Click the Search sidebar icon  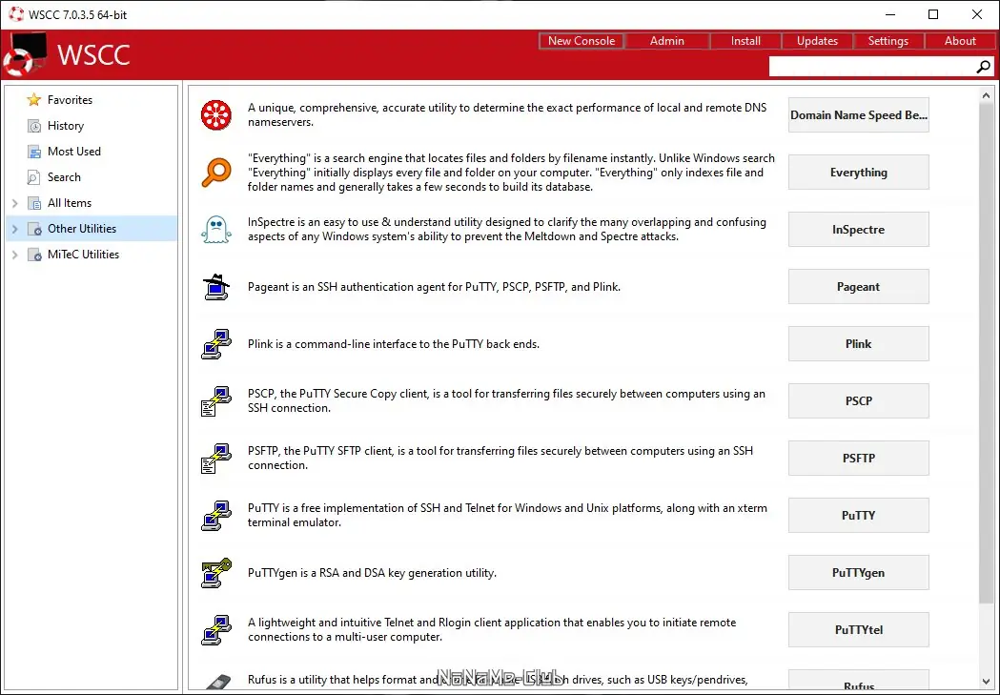pyautogui.click(x=33, y=177)
